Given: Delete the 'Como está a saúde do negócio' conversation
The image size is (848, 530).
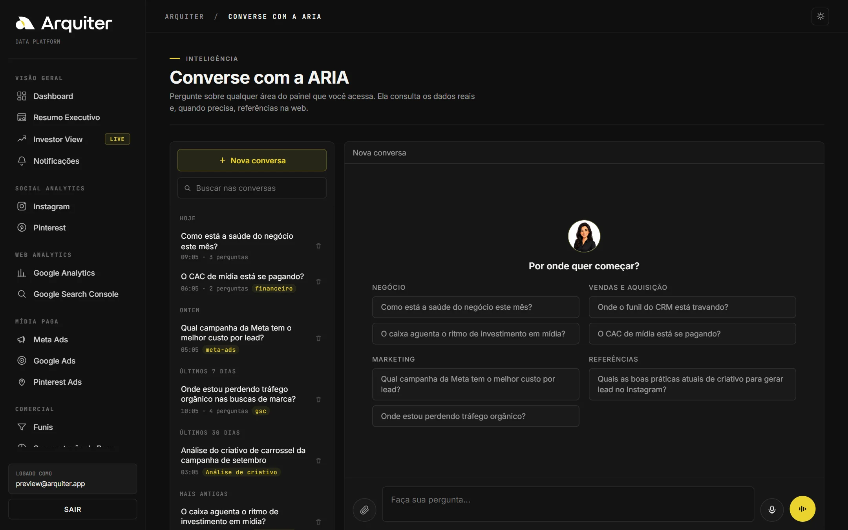Looking at the screenshot, I should pos(318,246).
